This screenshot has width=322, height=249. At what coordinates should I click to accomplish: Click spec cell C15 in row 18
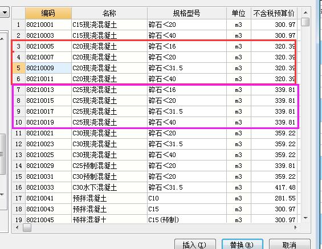coord(187,209)
